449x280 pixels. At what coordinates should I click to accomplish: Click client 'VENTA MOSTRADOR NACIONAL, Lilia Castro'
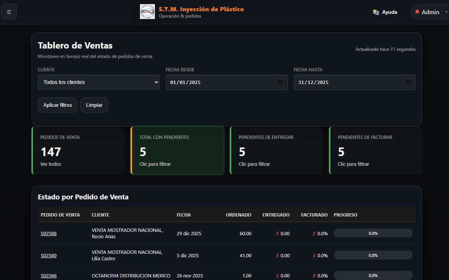coord(127,255)
